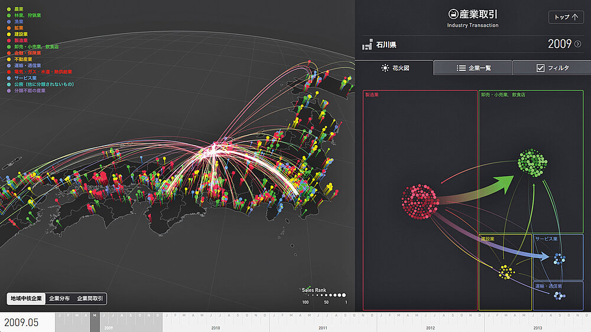Toggle 企業間取引 map mode
The height and width of the screenshot is (332, 591).
tap(90, 299)
